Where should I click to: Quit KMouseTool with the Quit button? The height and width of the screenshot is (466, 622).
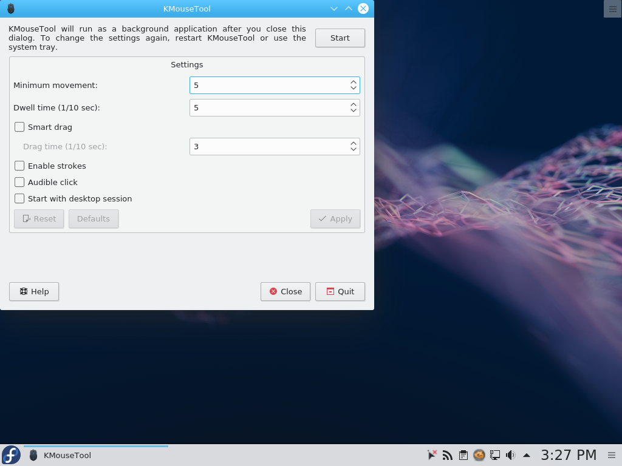(340, 292)
